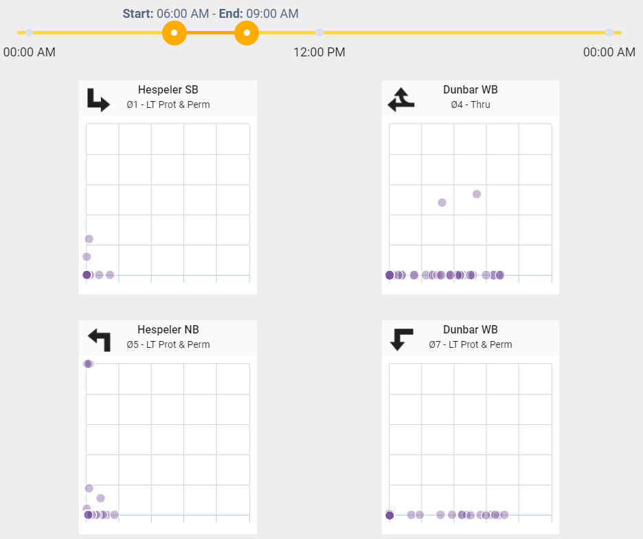Click the end time slider handle

click(x=246, y=32)
